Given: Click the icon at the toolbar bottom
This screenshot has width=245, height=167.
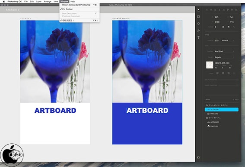Looking at the screenshot, I should (x=198, y=158).
